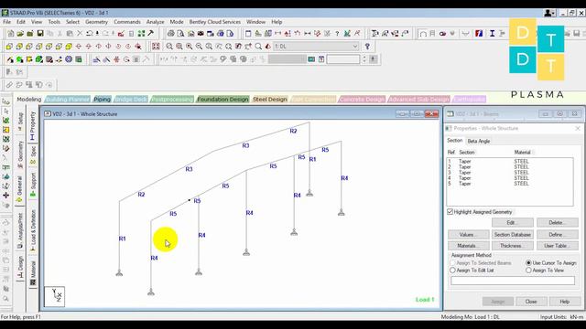Switch to the Steel Design tab
Viewport: 586px width, 329px height.
(270, 100)
